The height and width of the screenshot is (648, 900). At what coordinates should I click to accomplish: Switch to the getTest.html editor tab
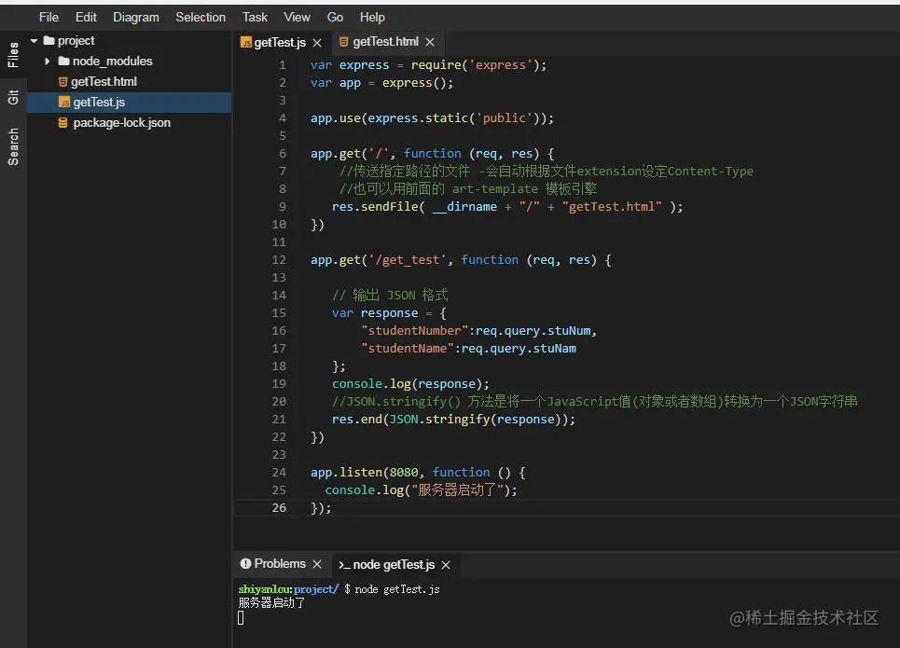tap(386, 42)
